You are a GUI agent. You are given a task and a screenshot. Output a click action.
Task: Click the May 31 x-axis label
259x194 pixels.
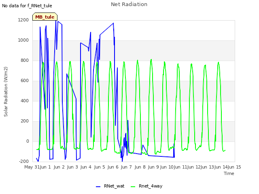coord(32,167)
